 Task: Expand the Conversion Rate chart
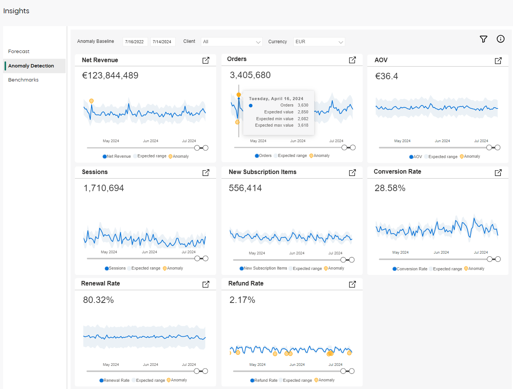point(498,173)
